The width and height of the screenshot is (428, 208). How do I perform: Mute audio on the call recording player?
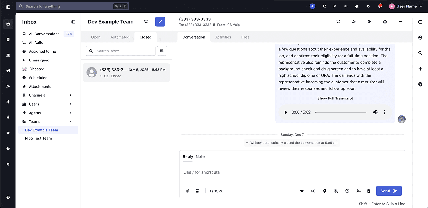(375, 112)
